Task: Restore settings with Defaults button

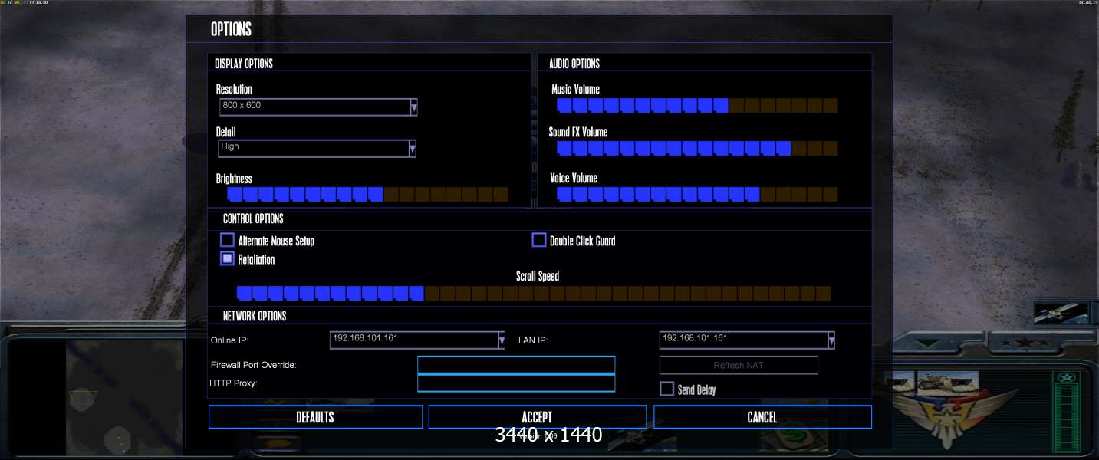Action: pos(315,417)
